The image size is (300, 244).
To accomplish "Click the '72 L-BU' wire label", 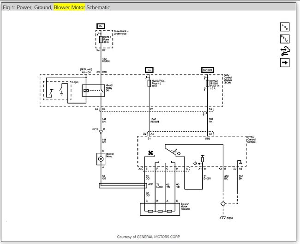I will 159,186.
